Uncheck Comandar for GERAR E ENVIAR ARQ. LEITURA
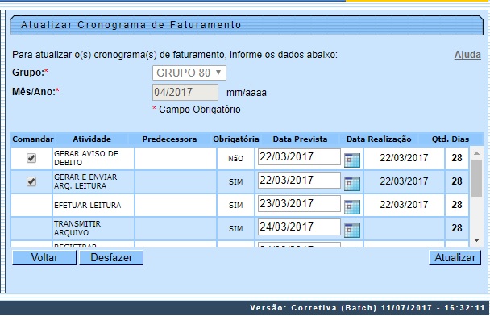 [x=31, y=181]
